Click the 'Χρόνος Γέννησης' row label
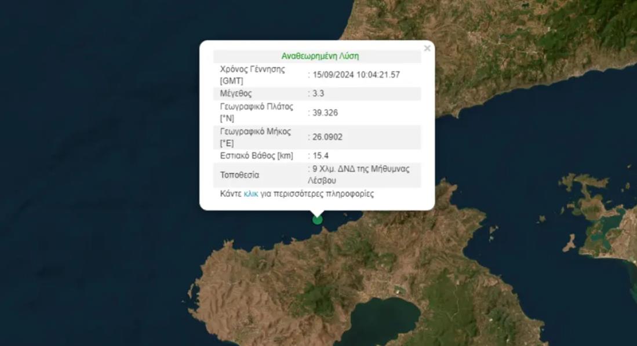 click(253, 69)
